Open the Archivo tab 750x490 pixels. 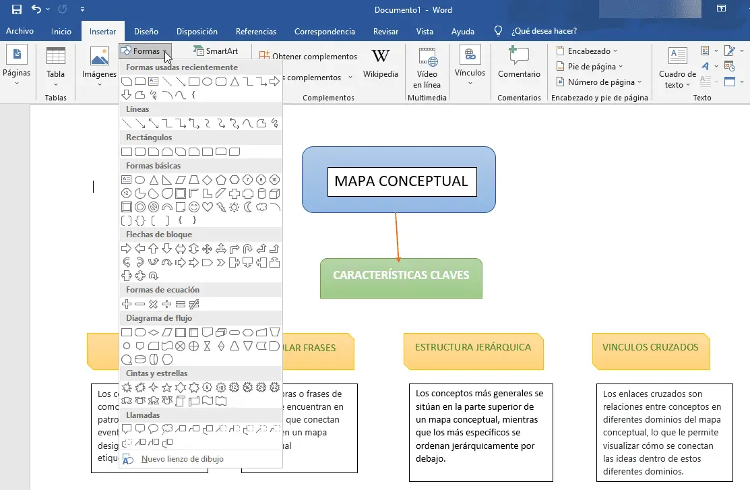(20, 31)
